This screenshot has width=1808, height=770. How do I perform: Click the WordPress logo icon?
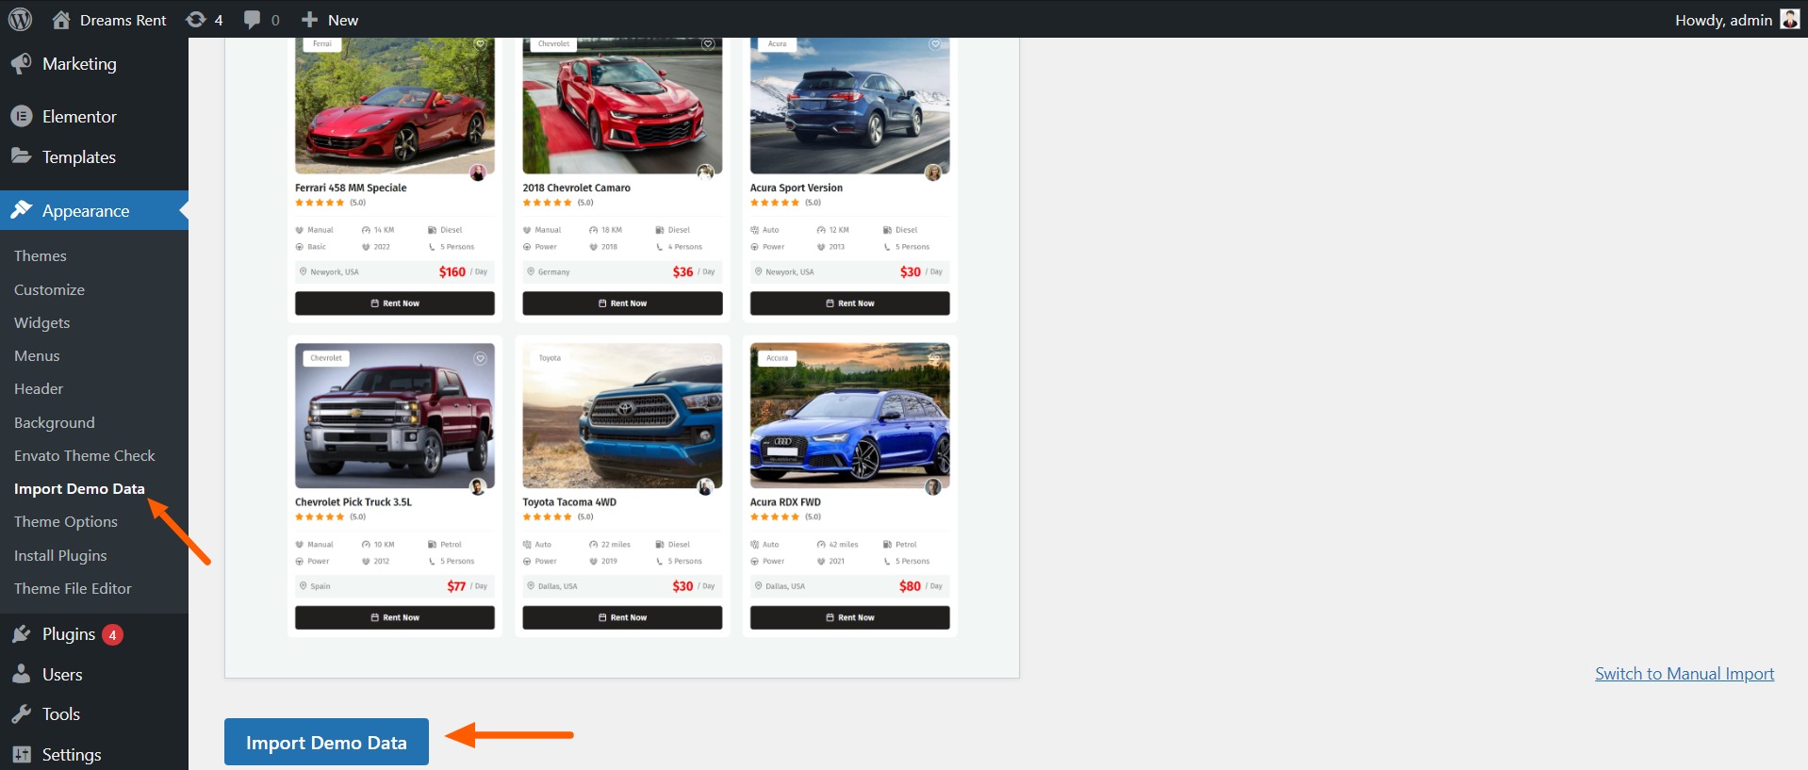[20, 19]
